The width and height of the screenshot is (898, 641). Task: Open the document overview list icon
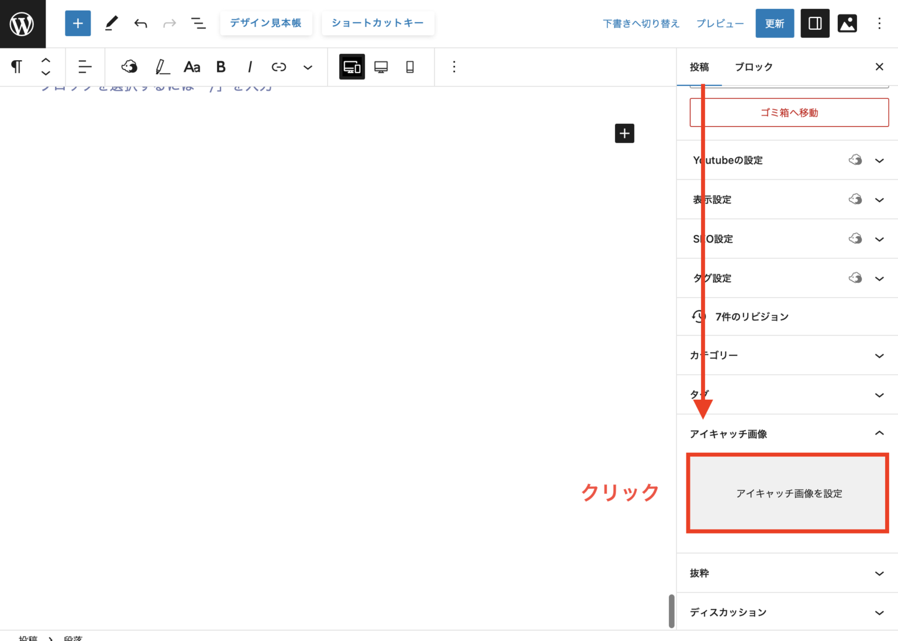pos(198,24)
